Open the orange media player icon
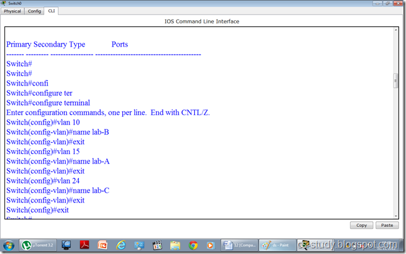This screenshot has height=254, width=406. click(x=211, y=245)
